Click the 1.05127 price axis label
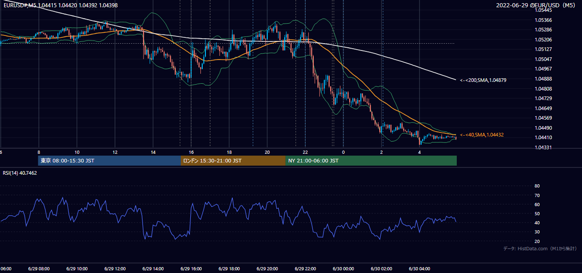 [x=543, y=49]
